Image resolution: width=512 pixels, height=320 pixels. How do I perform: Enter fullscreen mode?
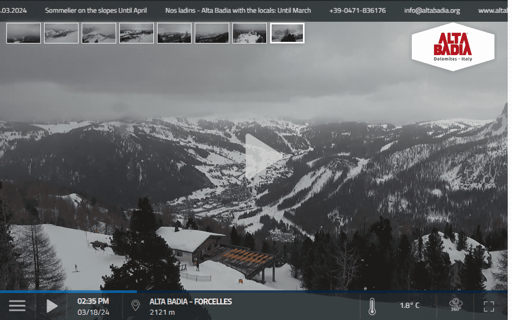point(489,306)
